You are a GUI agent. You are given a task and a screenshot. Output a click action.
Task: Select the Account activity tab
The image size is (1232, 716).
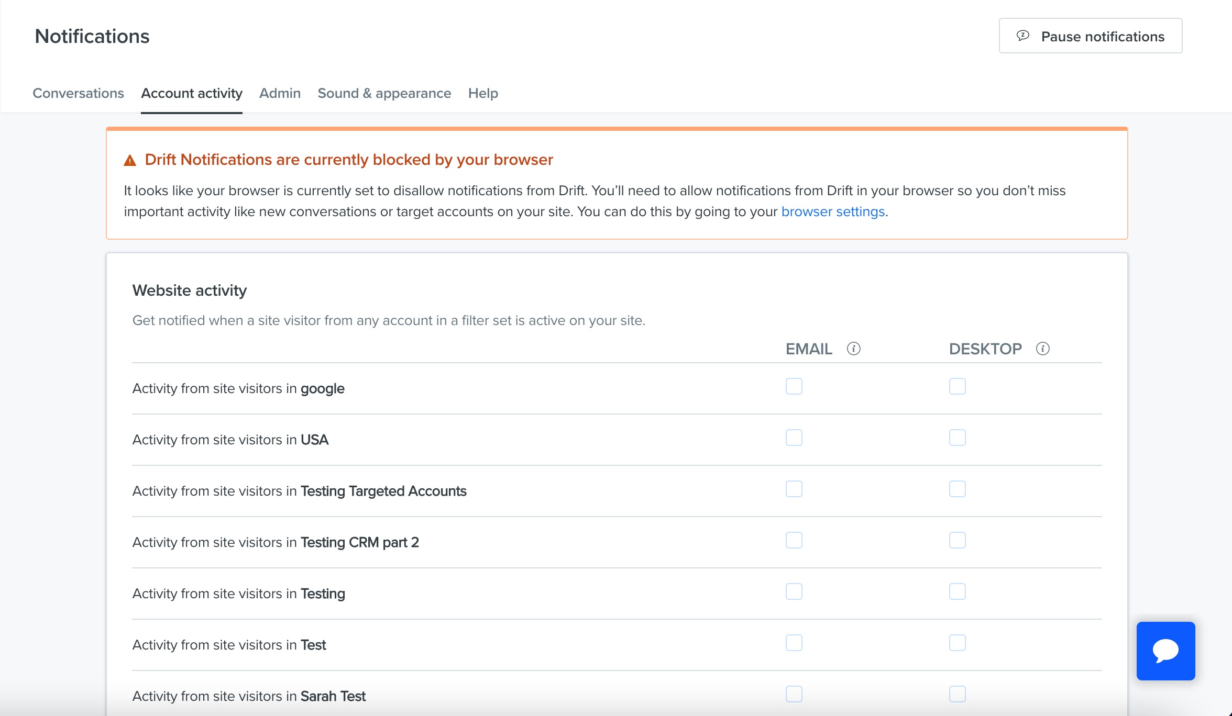tap(192, 93)
